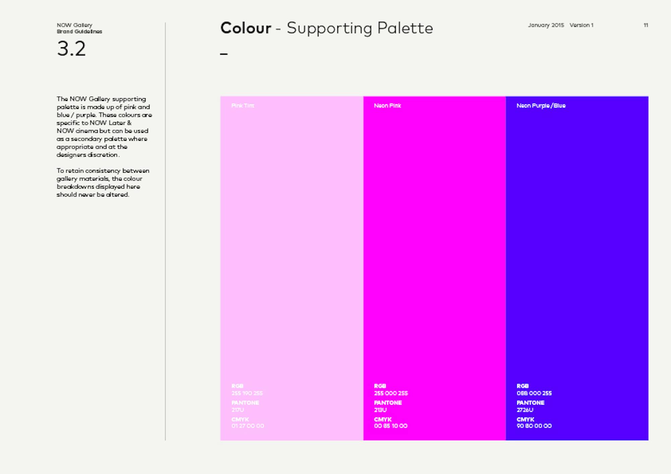Click the 'To retain consistency' paragraph
This screenshot has width=671, height=474.
click(x=103, y=183)
